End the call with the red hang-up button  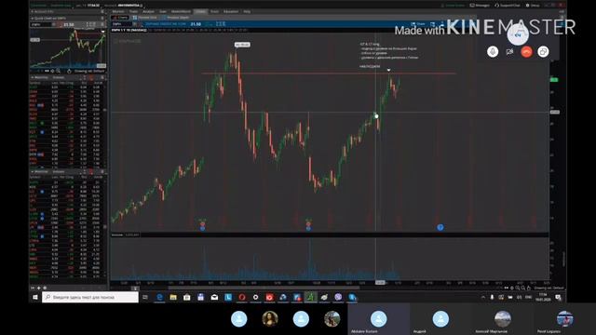point(526,52)
